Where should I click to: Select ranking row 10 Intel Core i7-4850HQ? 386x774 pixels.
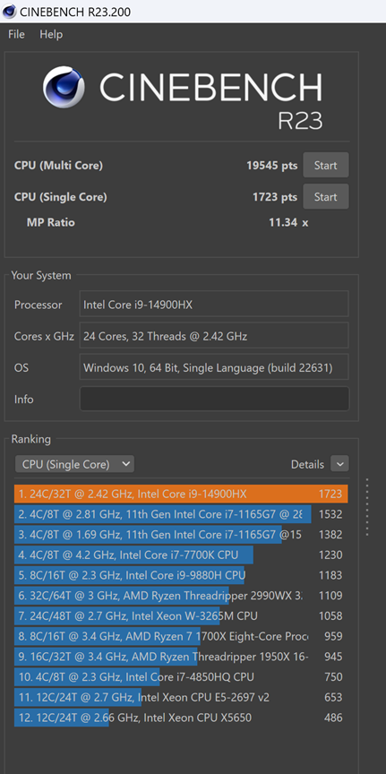181,676
